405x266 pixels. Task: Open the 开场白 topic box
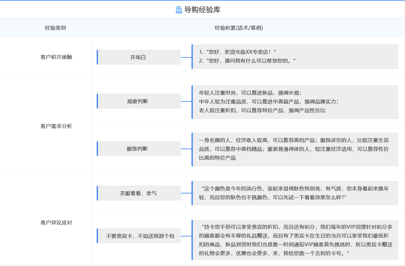click(138, 57)
